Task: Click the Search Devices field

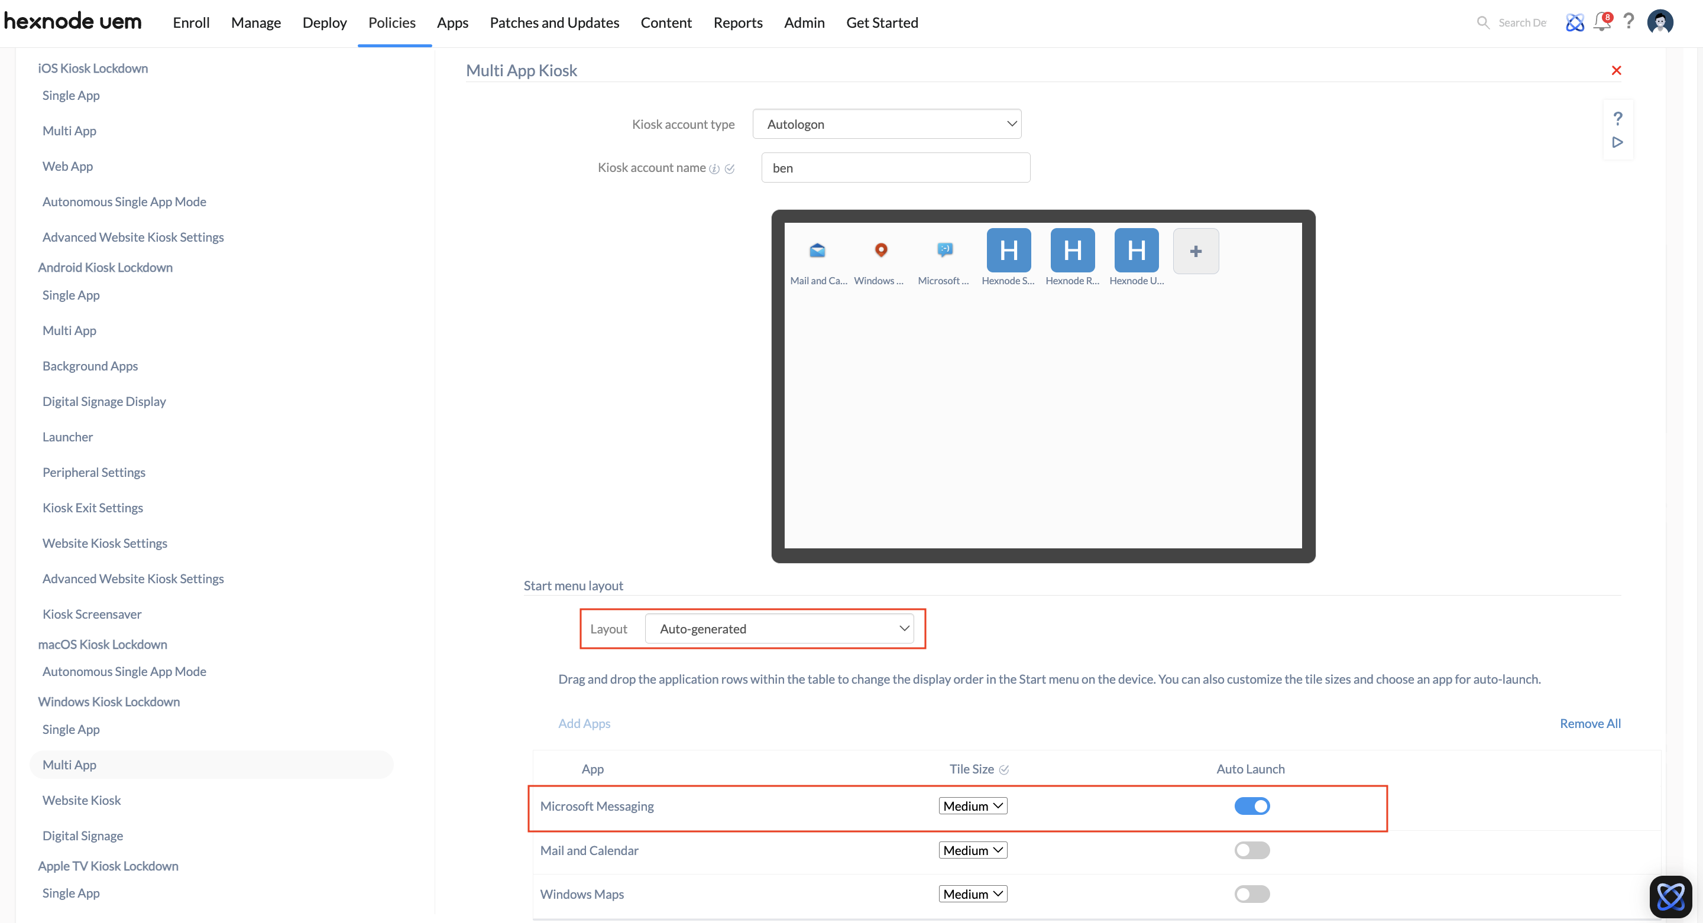Action: [x=1522, y=22]
